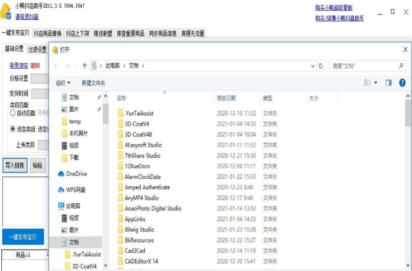412x271 pixels.
Task: Switch to the 排查重复商品 tab
Action: 131,33
